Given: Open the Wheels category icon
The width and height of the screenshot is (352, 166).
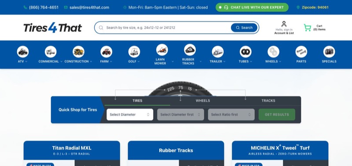Looking at the screenshot, I should [x=273, y=52].
